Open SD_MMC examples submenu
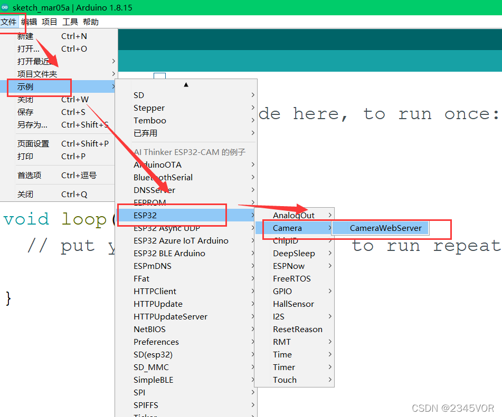 186,367
